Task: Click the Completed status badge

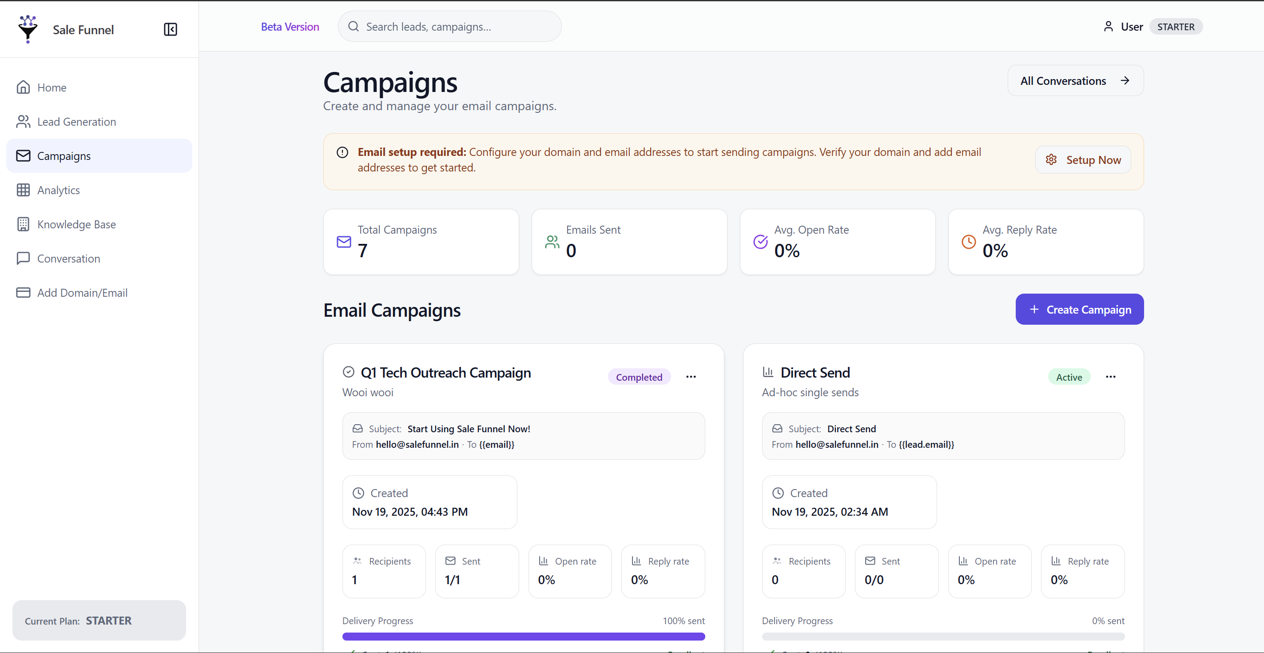Action: point(639,377)
